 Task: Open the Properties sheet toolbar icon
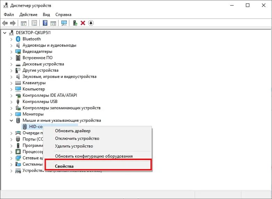pos(34,23)
